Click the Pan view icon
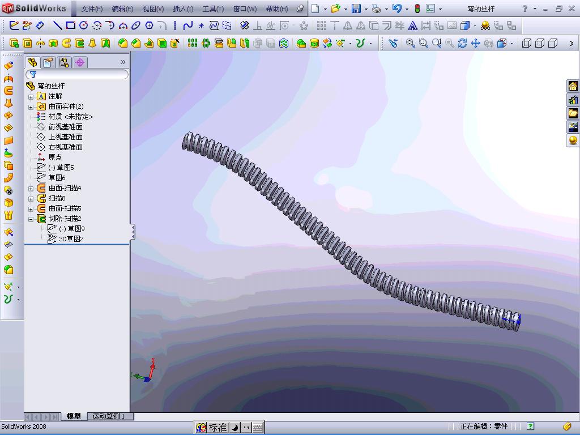This screenshot has height=435, width=580. coord(476,43)
